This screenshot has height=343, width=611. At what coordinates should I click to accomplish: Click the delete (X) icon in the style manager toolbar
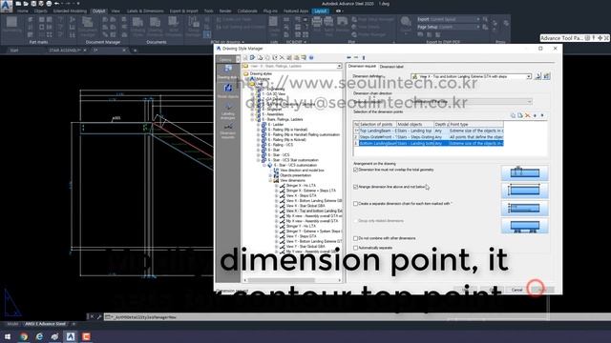[282, 57]
